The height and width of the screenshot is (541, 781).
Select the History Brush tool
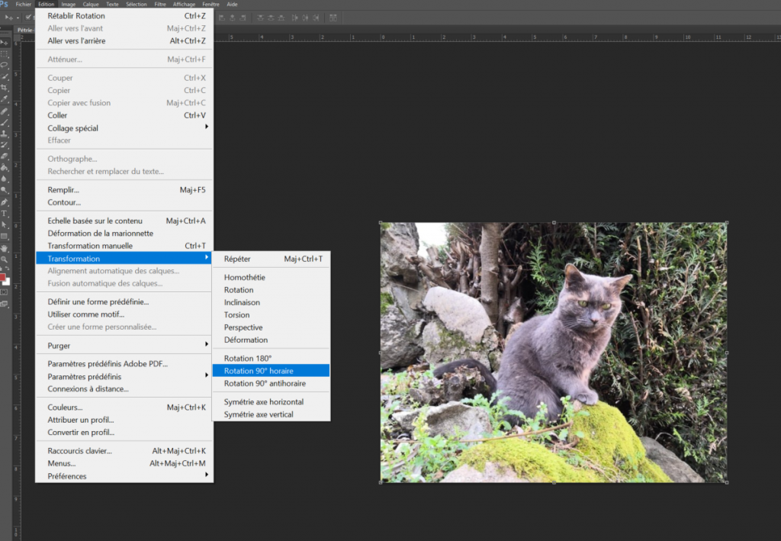point(5,145)
